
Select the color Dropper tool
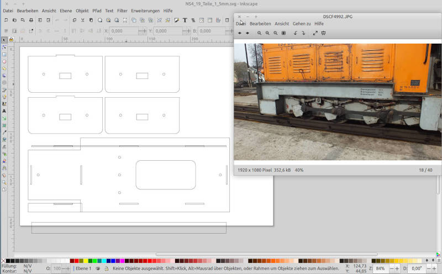(x=4, y=133)
